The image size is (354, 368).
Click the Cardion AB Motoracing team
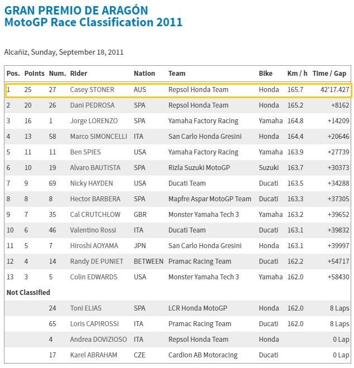(203, 355)
